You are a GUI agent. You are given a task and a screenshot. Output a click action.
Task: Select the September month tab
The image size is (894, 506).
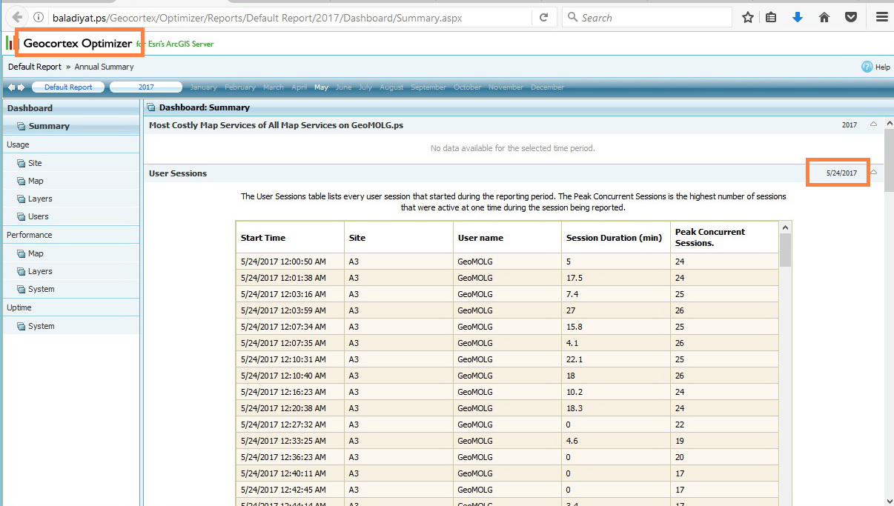tap(428, 87)
